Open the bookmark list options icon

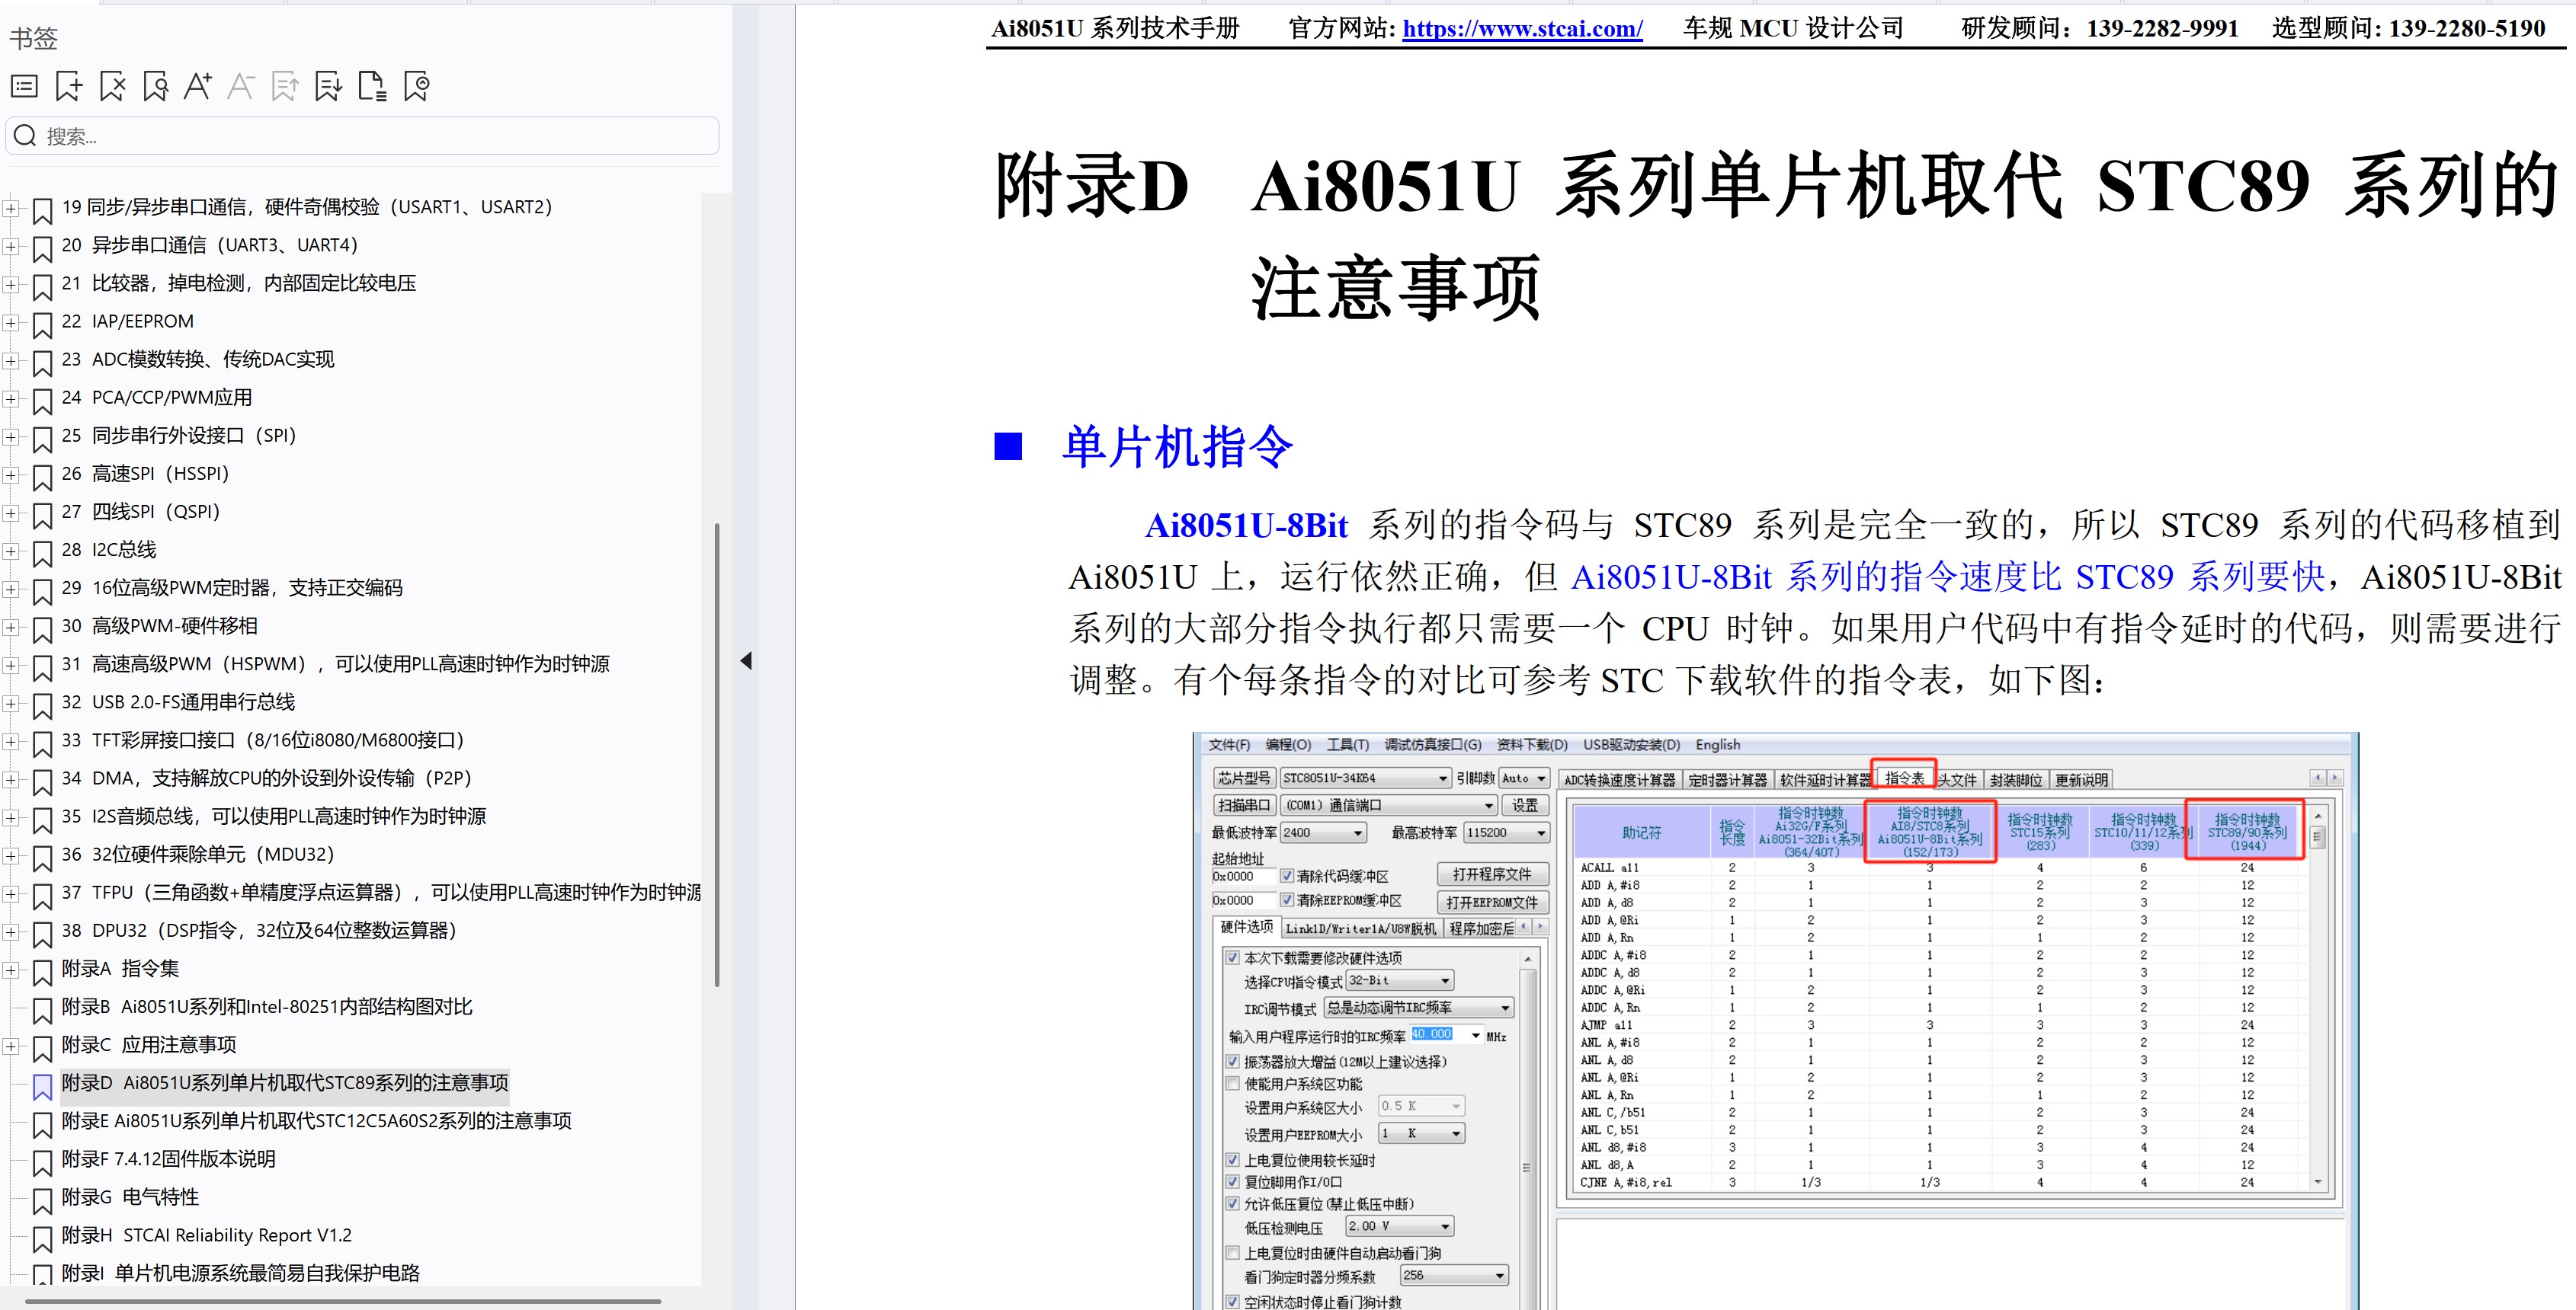pyautogui.click(x=24, y=87)
